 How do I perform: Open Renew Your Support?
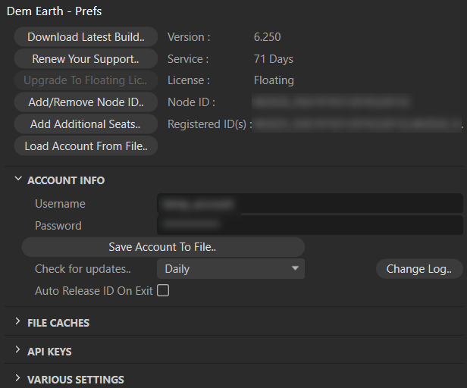86,58
